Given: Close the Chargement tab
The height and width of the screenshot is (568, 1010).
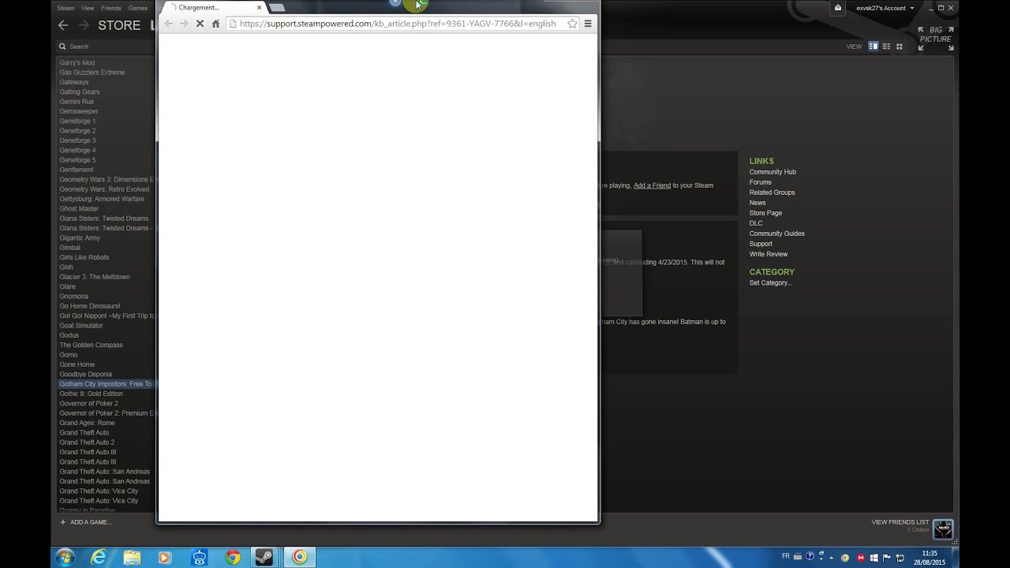Looking at the screenshot, I should coord(259,8).
